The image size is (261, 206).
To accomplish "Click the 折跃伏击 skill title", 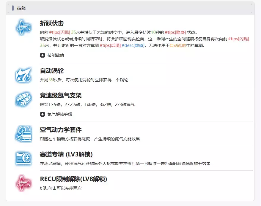I will [52, 23].
